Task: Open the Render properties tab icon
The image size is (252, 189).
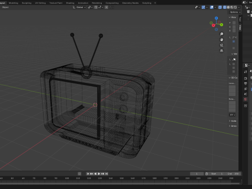Action: 246,78
